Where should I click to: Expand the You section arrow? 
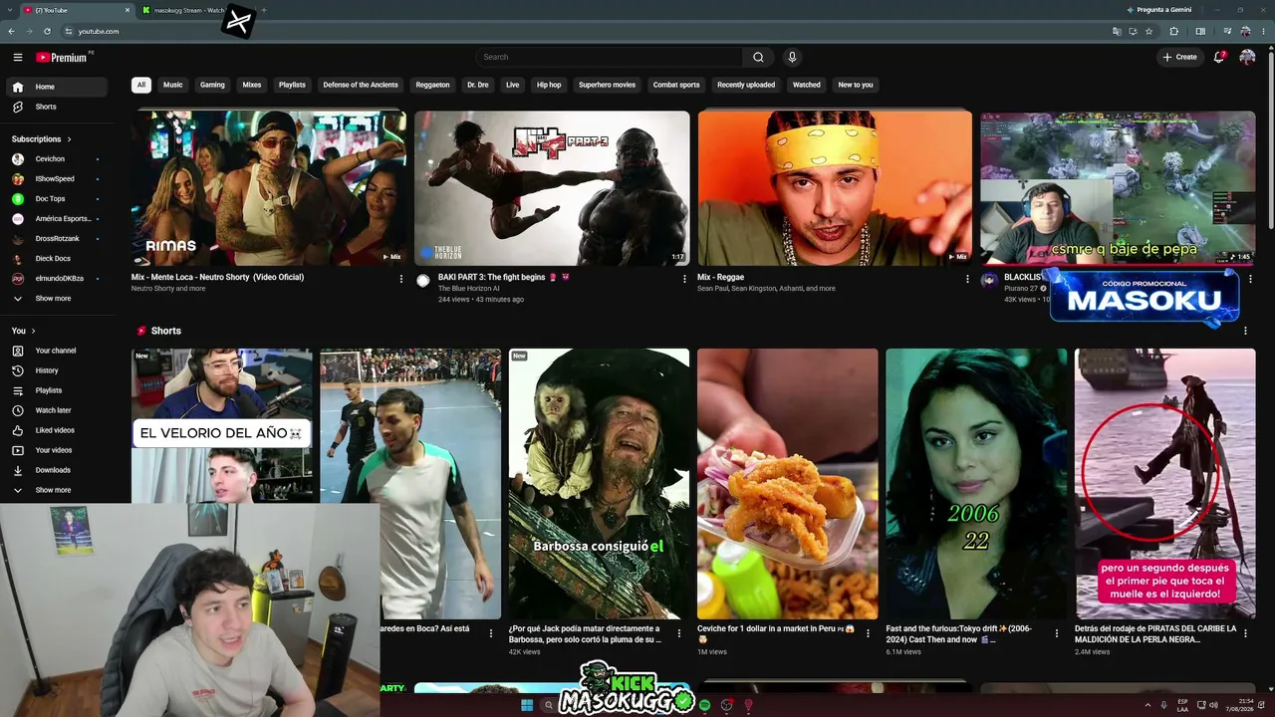click(33, 331)
